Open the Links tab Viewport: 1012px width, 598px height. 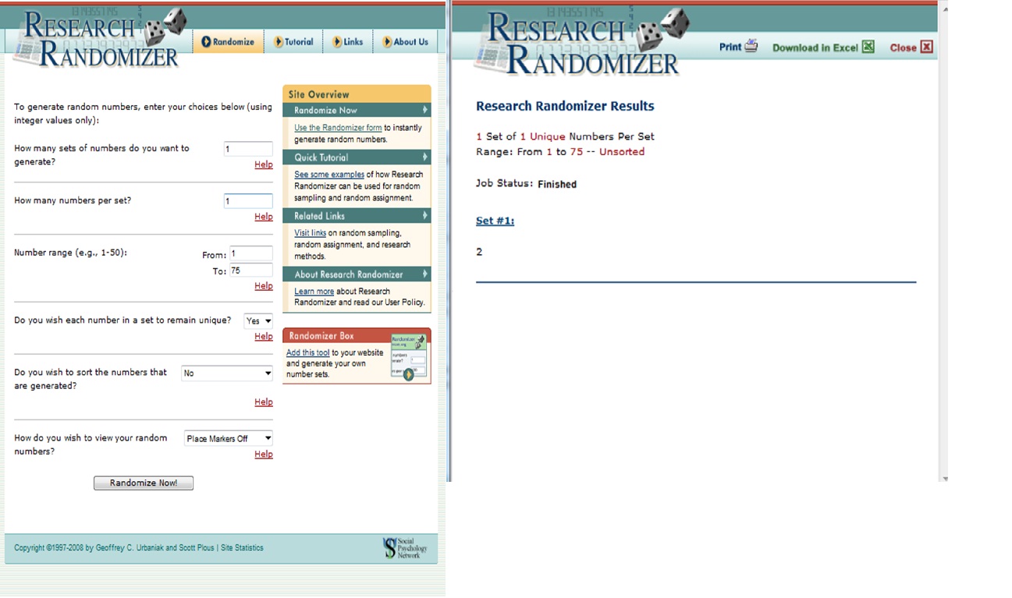pos(348,42)
